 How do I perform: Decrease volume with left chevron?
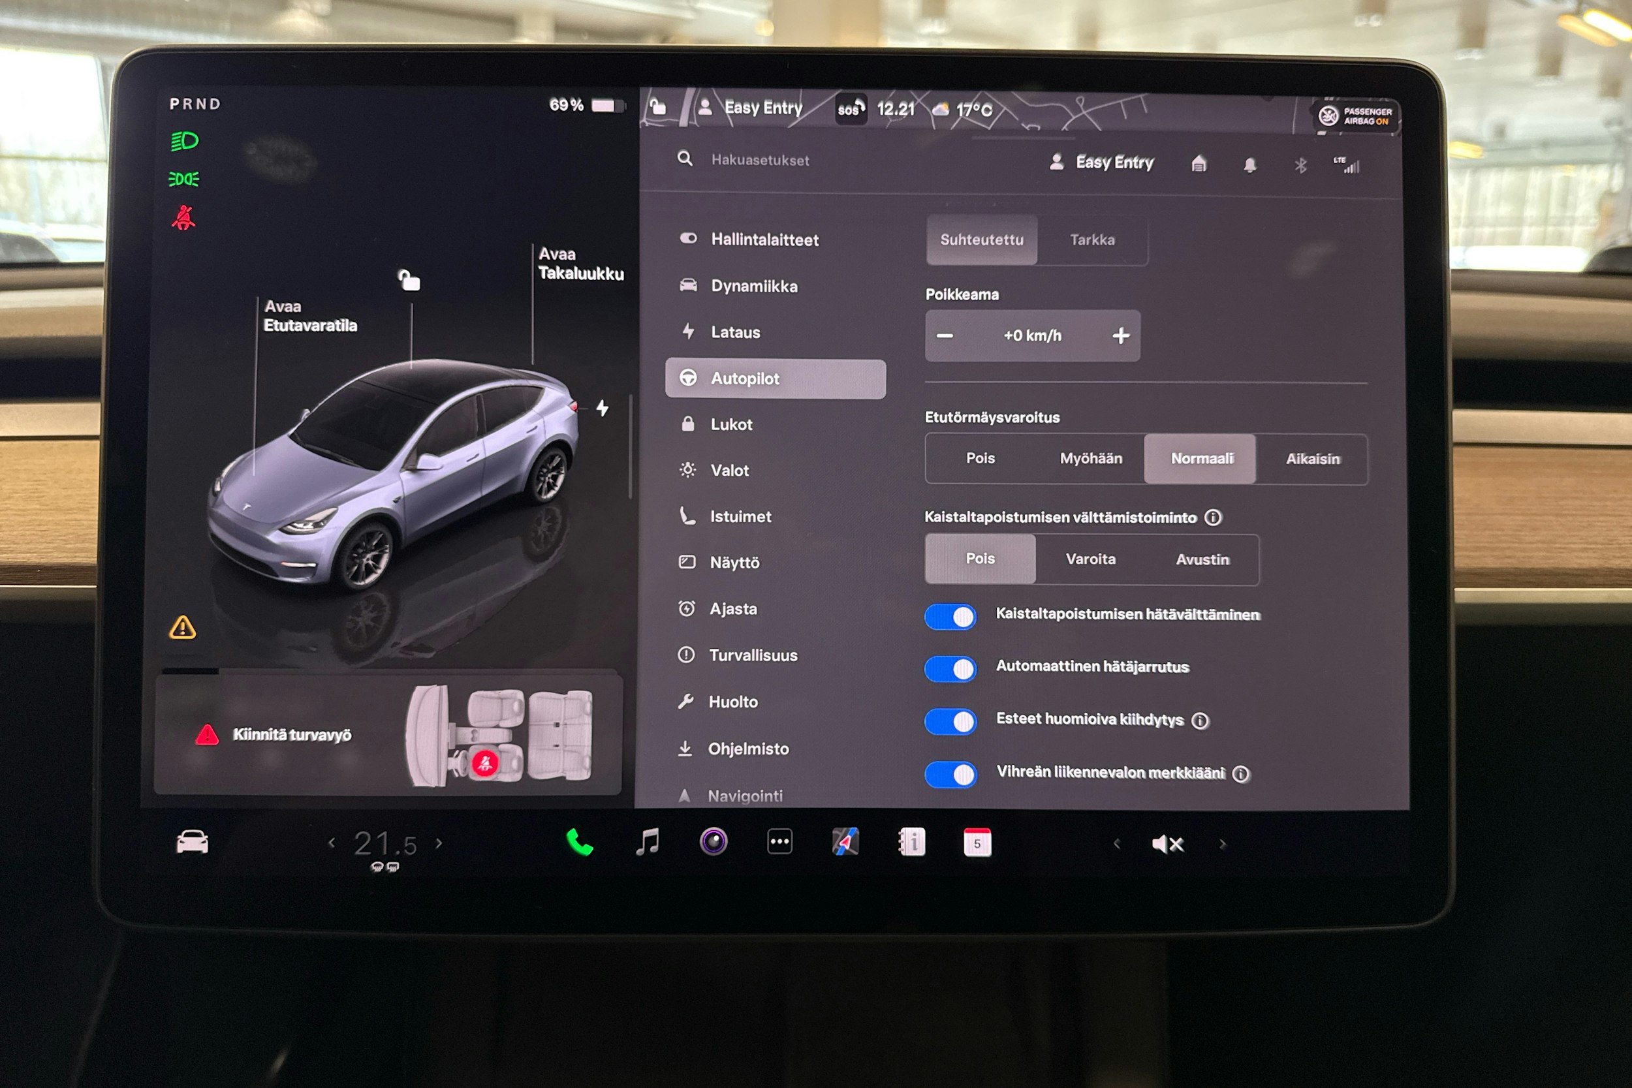[x=1116, y=844]
